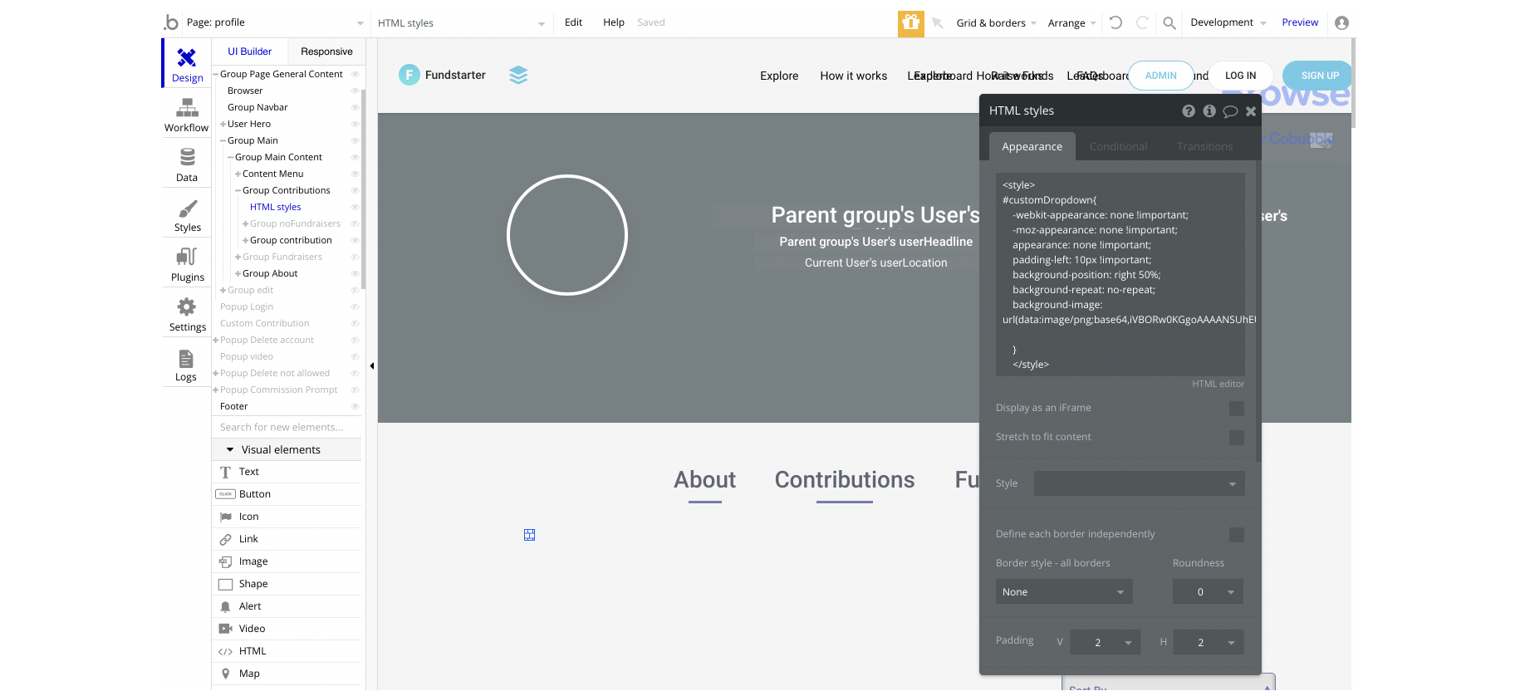Image resolution: width=1520 pixels, height=696 pixels.
Task: Click the Preview link
Action: [1299, 22]
